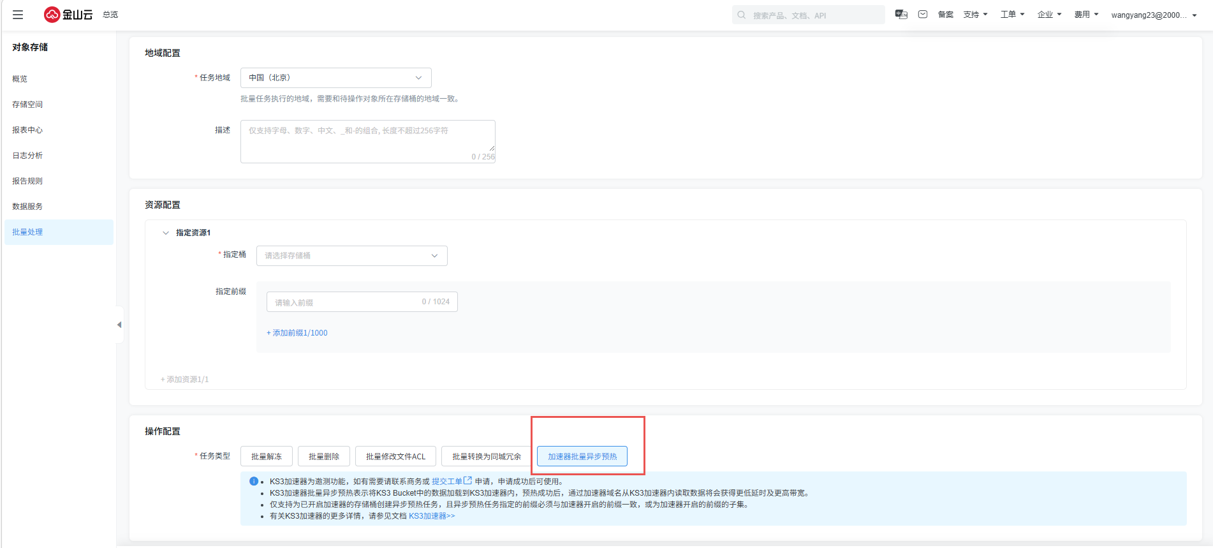Open the 指定桶 bucket dropdown

[351, 256]
